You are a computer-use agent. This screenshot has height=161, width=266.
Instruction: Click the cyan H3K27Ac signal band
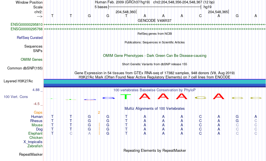tap(155, 81)
